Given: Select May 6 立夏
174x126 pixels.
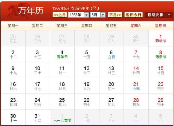Looking at the screenshot, I should [111, 54].
